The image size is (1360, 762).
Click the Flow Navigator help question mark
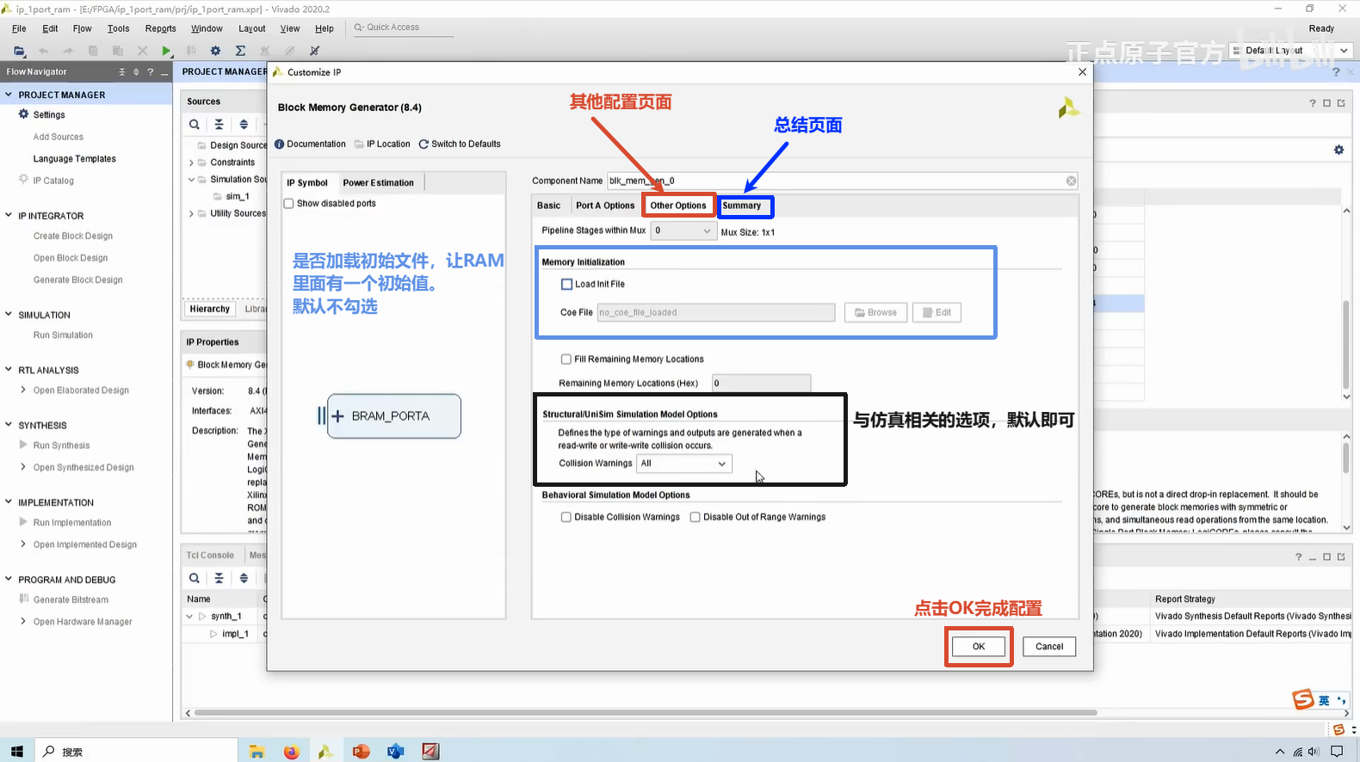(150, 72)
